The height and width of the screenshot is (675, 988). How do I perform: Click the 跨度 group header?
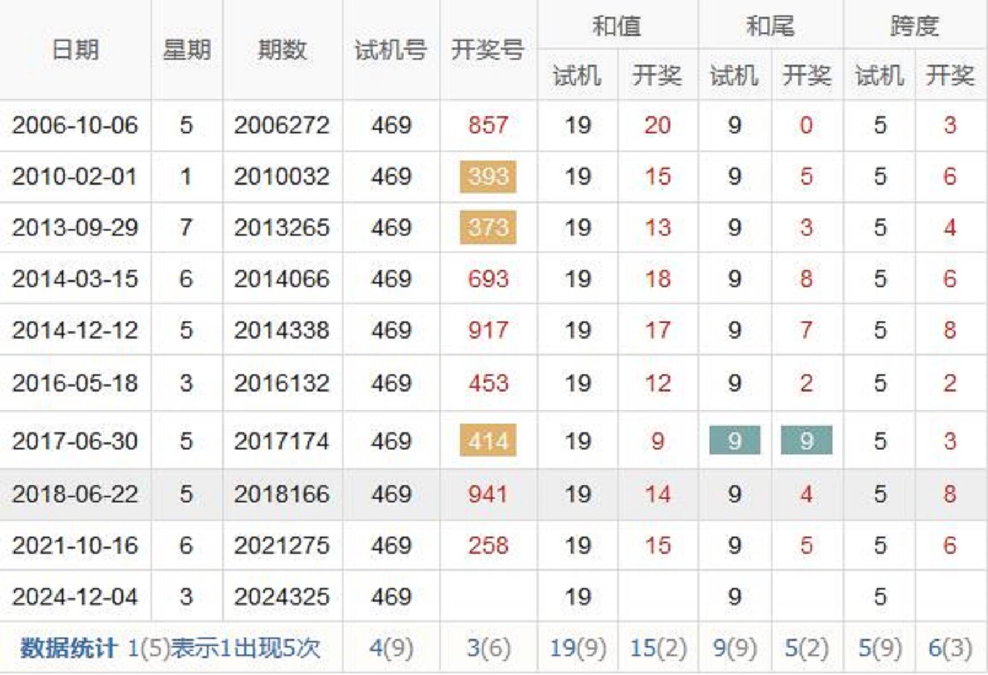pos(914,26)
